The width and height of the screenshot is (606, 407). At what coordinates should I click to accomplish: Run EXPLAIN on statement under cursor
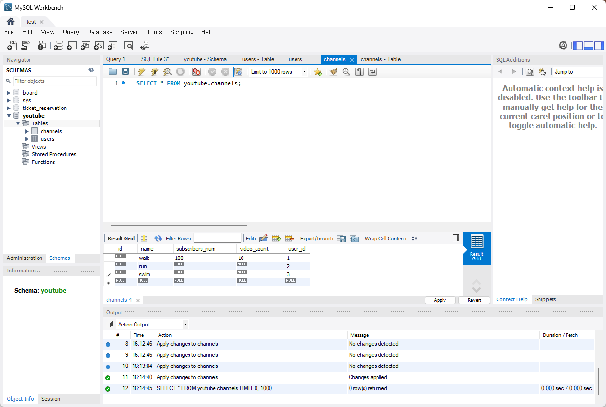(168, 72)
